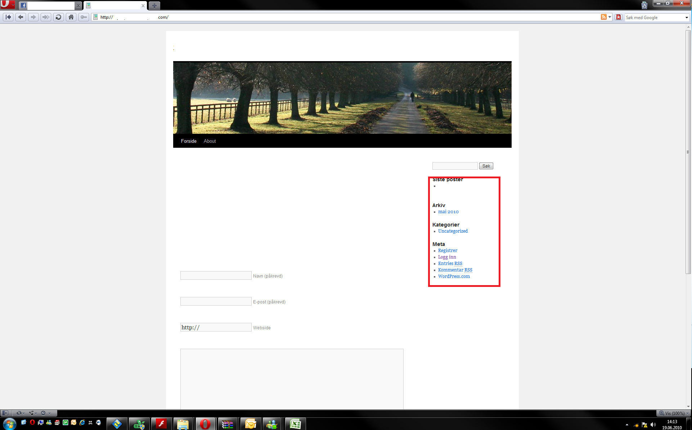Open the Opera main menu button

click(x=7, y=5)
